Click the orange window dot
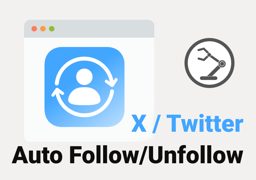The image size is (256, 180). (x=43, y=29)
